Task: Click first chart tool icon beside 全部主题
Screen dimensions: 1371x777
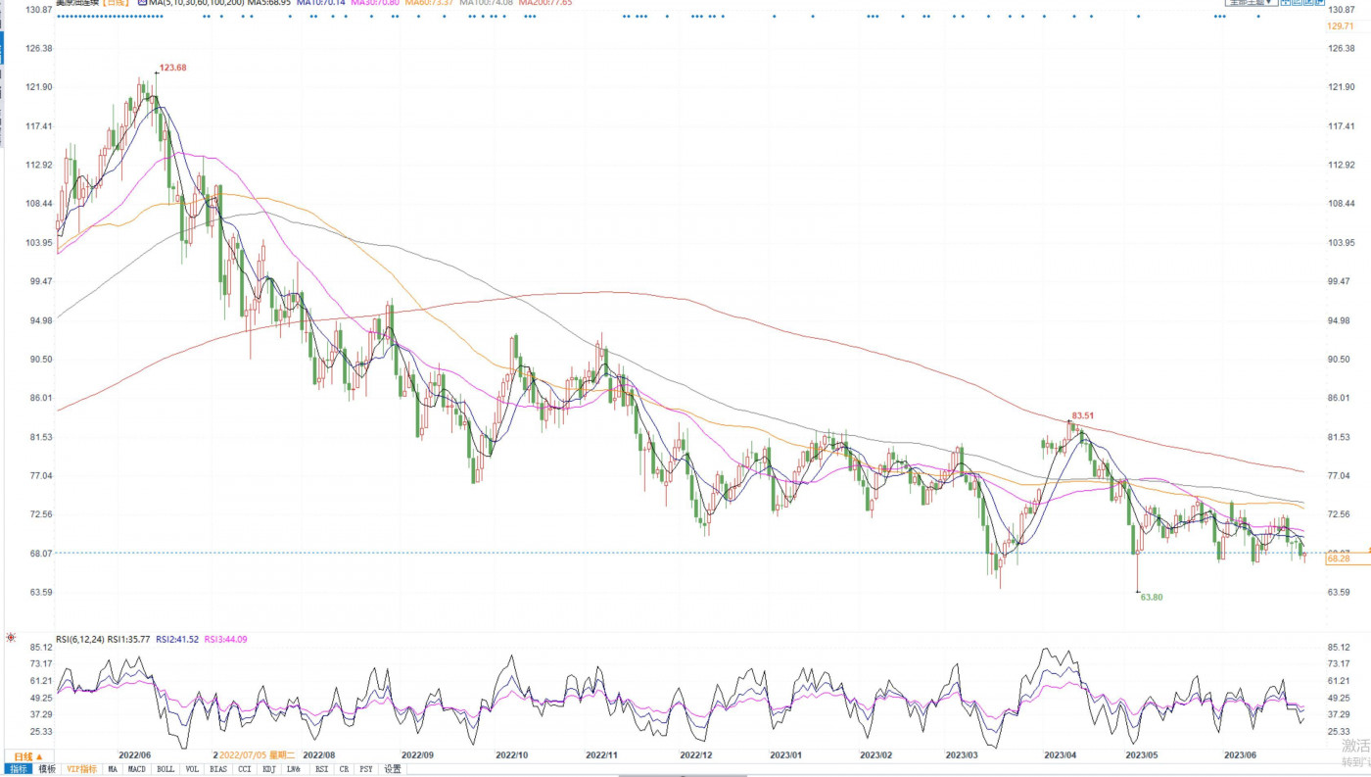Action: [1286, 3]
